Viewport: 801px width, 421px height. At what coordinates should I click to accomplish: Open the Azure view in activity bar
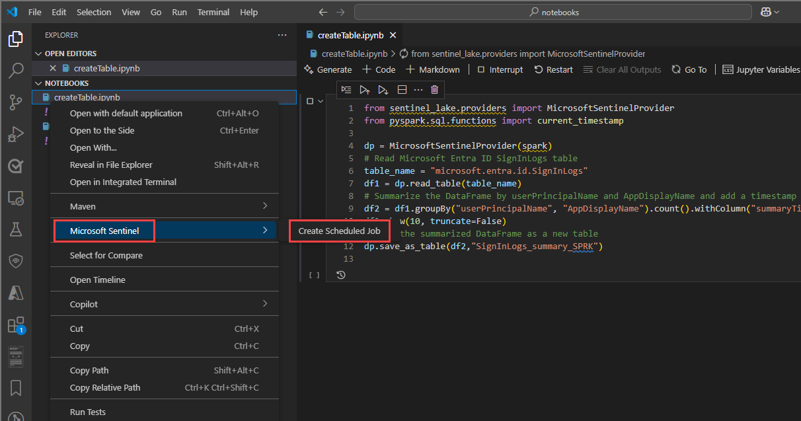pyautogui.click(x=15, y=293)
